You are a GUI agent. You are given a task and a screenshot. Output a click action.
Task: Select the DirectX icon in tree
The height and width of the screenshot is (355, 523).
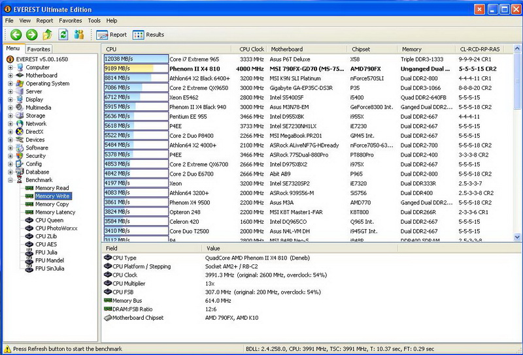(x=20, y=132)
